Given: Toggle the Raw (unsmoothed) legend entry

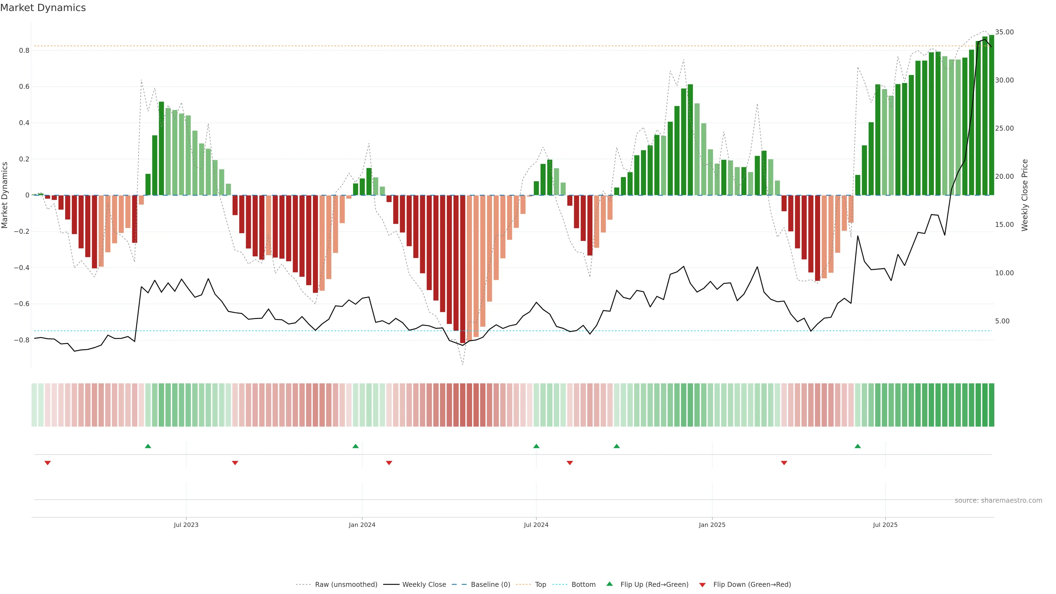Looking at the screenshot, I should click(x=346, y=585).
